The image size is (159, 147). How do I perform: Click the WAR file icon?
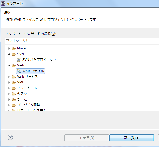tap(19, 71)
